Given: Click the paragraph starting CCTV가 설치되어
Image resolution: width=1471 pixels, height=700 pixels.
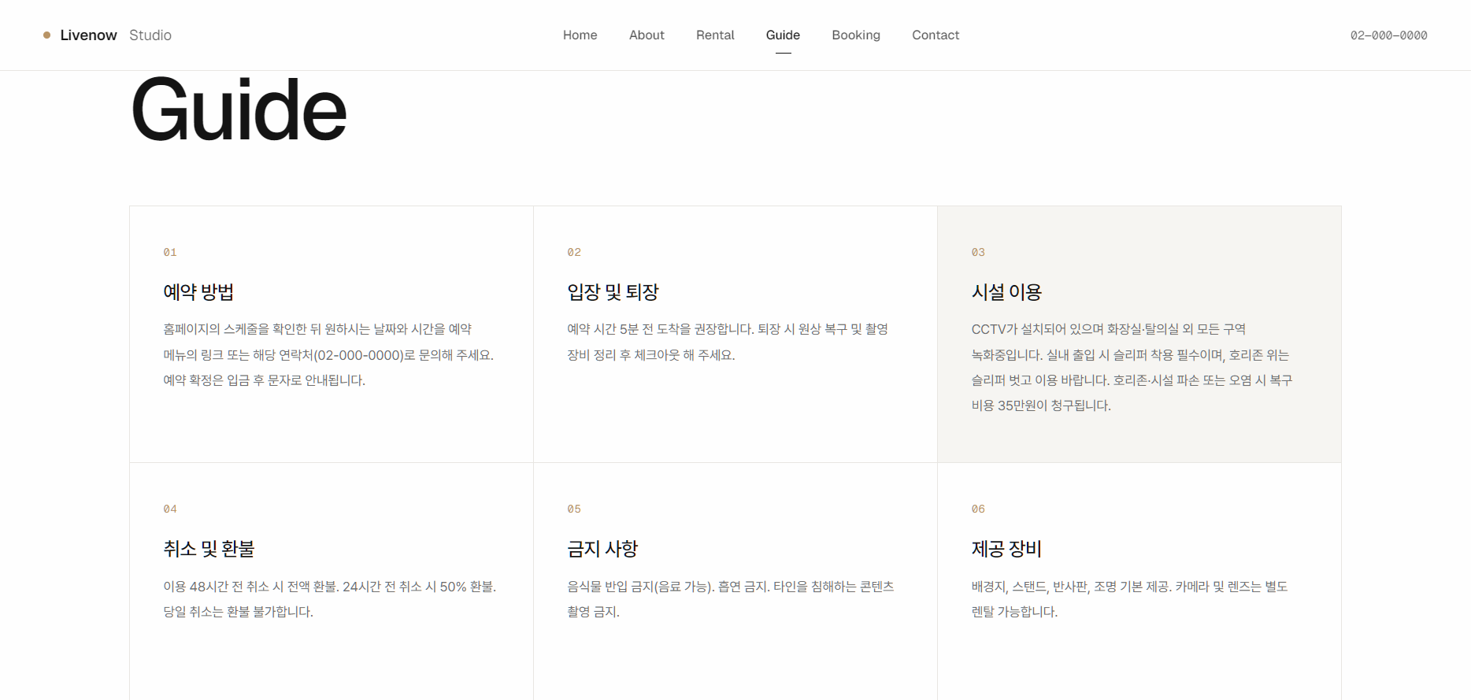Looking at the screenshot, I should (x=1132, y=367).
